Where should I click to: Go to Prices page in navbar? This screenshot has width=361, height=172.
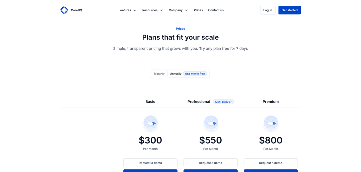[x=198, y=10]
